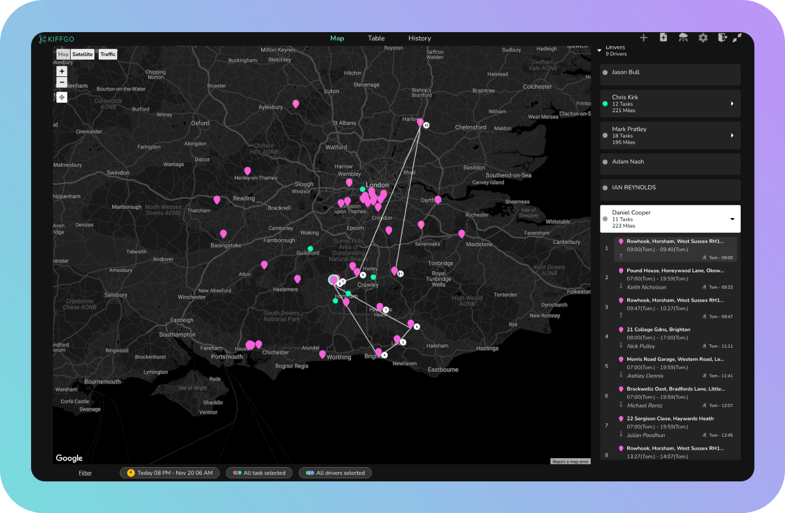
Task: Collapse Daniel Cooper's task list
Action: coord(732,219)
